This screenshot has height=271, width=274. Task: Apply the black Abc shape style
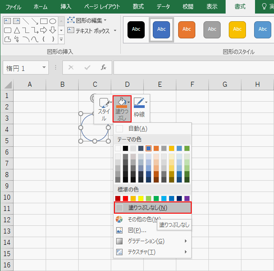pyautogui.click(x=136, y=30)
